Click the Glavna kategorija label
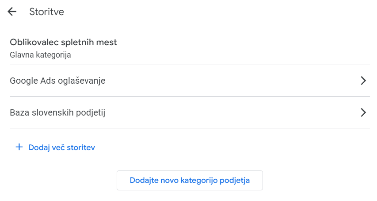Viewport: 377px width, 201px height. pyautogui.click(x=40, y=55)
